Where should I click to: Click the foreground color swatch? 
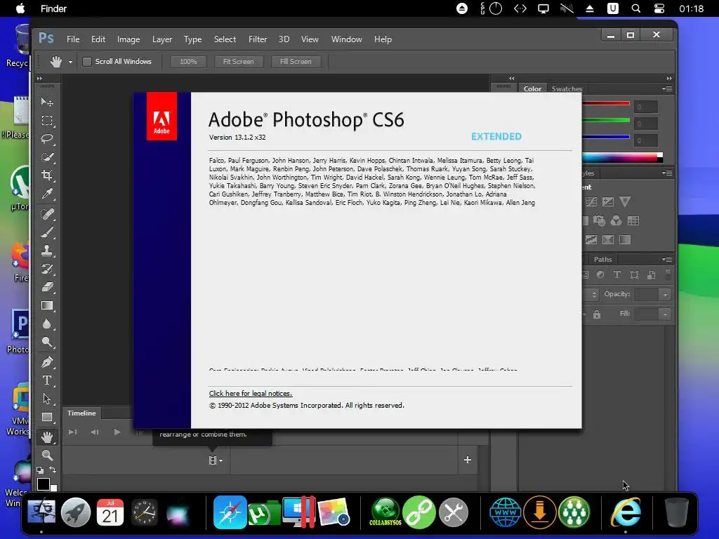(43, 484)
